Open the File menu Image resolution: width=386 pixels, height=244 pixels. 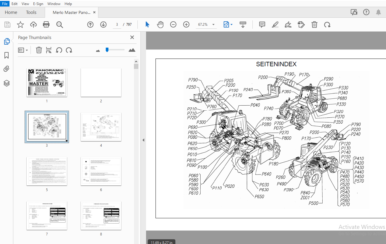(4, 4)
